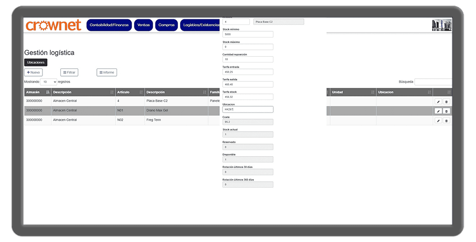
Task: Click the city skyline image in header
Action: point(442,25)
